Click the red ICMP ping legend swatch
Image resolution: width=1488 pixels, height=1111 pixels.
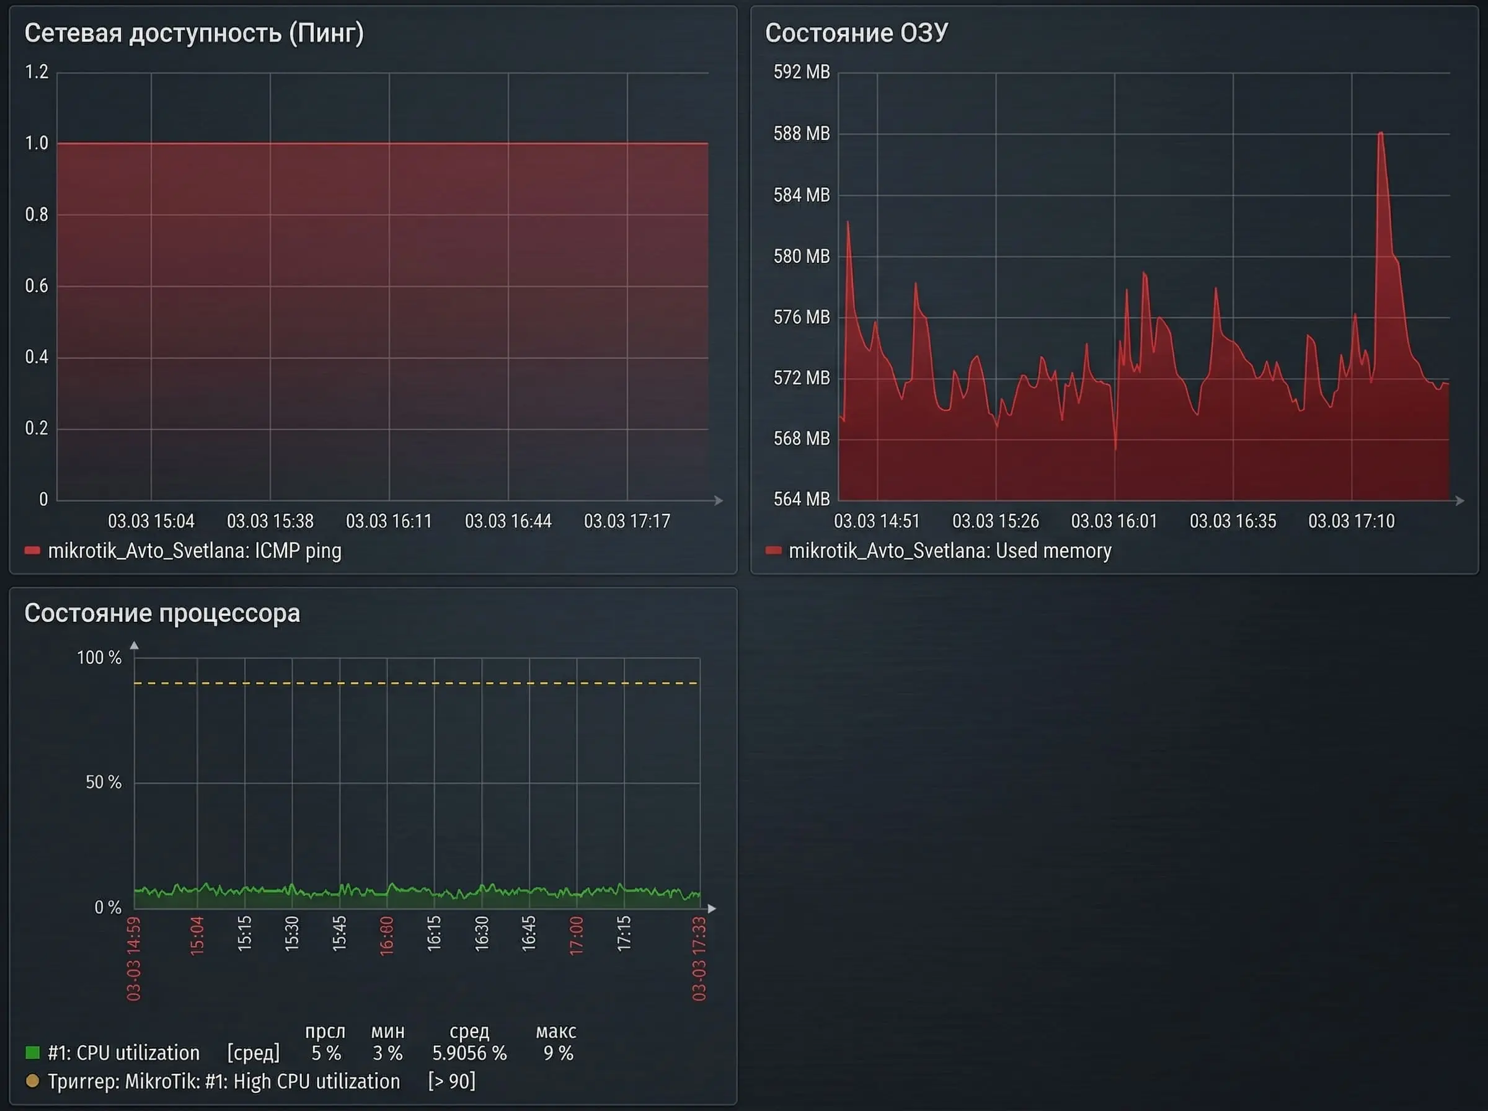point(32,551)
